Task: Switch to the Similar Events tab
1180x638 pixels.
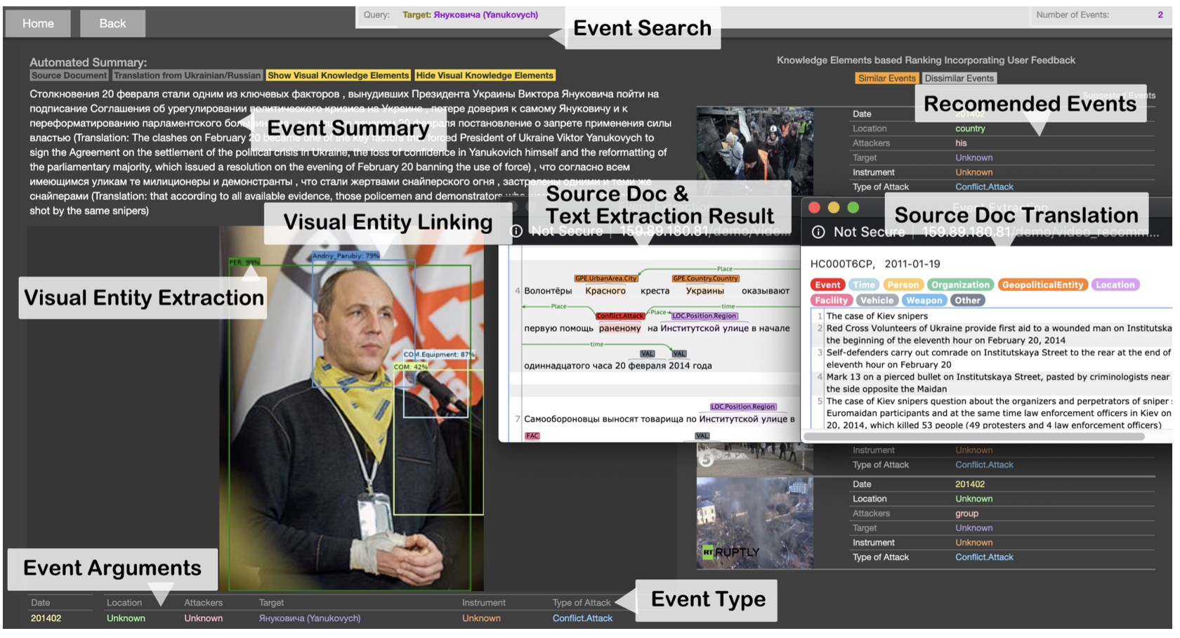Action: click(x=886, y=78)
